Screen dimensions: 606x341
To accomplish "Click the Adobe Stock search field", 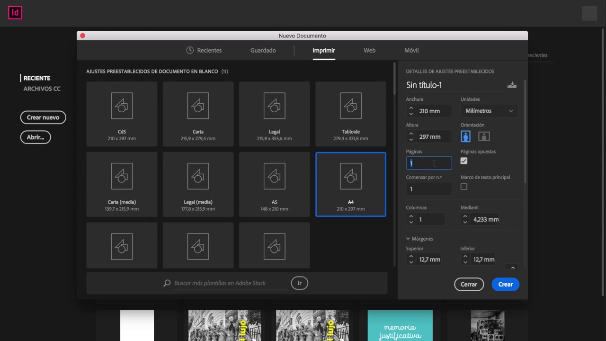I will tap(231, 283).
